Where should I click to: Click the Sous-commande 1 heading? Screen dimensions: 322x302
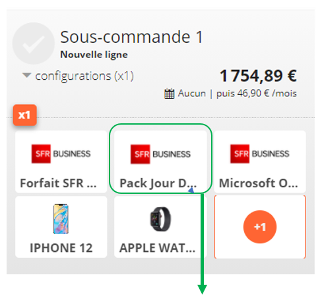click(x=131, y=37)
